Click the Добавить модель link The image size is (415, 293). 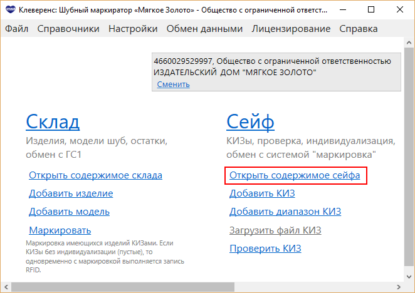(x=69, y=212)
